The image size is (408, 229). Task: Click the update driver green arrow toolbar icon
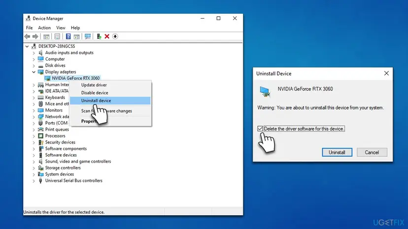click(x=99, y=36)
